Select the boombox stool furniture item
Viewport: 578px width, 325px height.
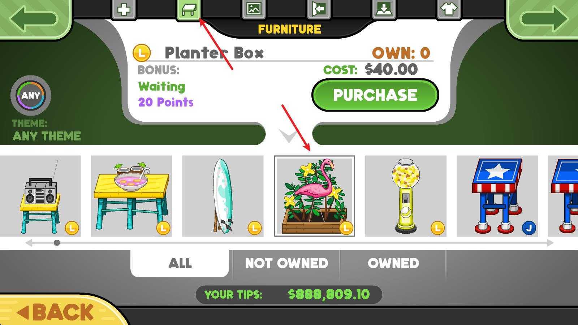coord(40,196)
